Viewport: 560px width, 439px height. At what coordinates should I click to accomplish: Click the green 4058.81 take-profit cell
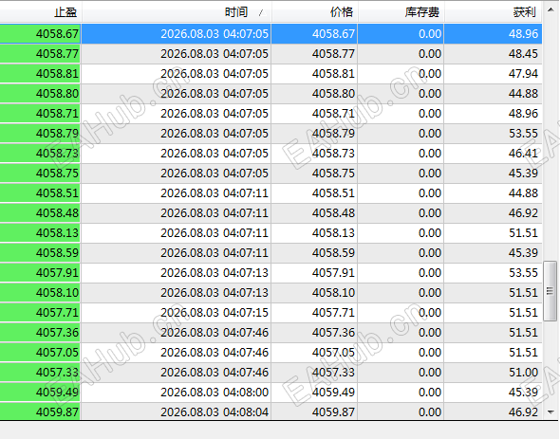coord(41,74)
